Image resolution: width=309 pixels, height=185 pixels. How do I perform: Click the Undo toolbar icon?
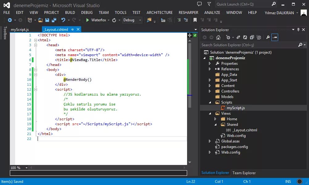[63, 20]
